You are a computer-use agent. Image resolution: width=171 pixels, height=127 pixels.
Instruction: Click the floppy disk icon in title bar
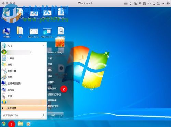pyautogui.click(x=145, y=4)
